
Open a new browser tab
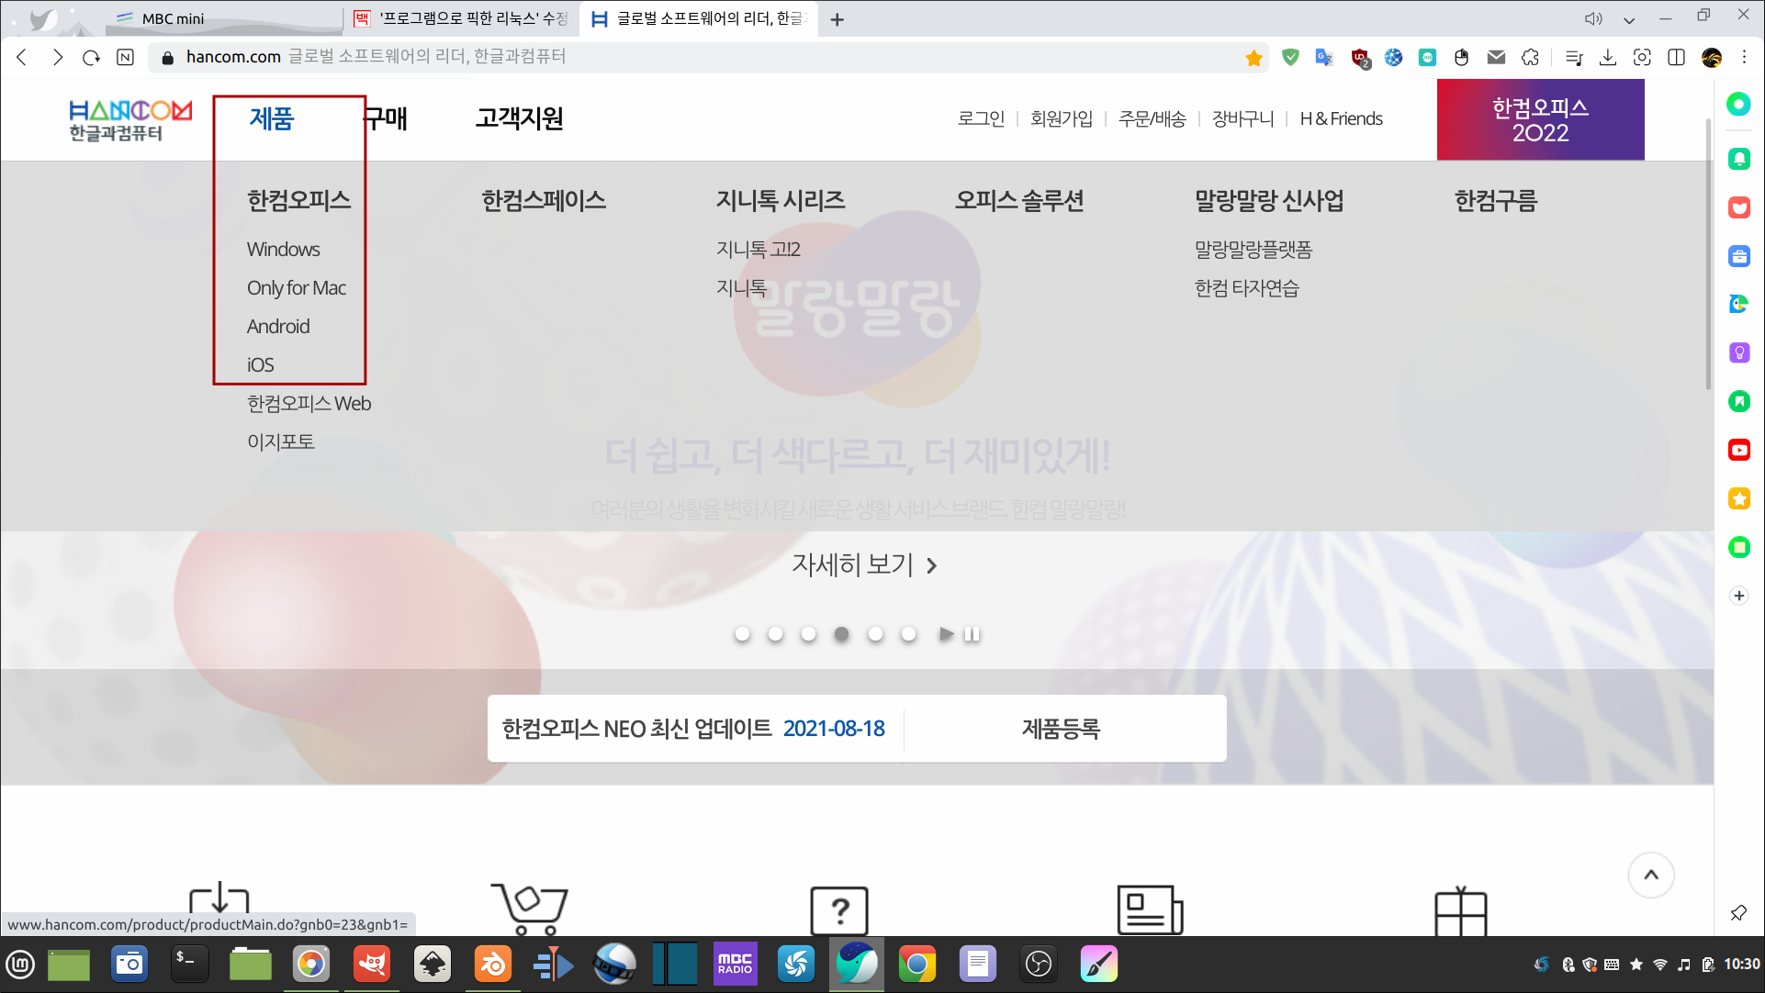pyautogui.click(x=837, y=19)
